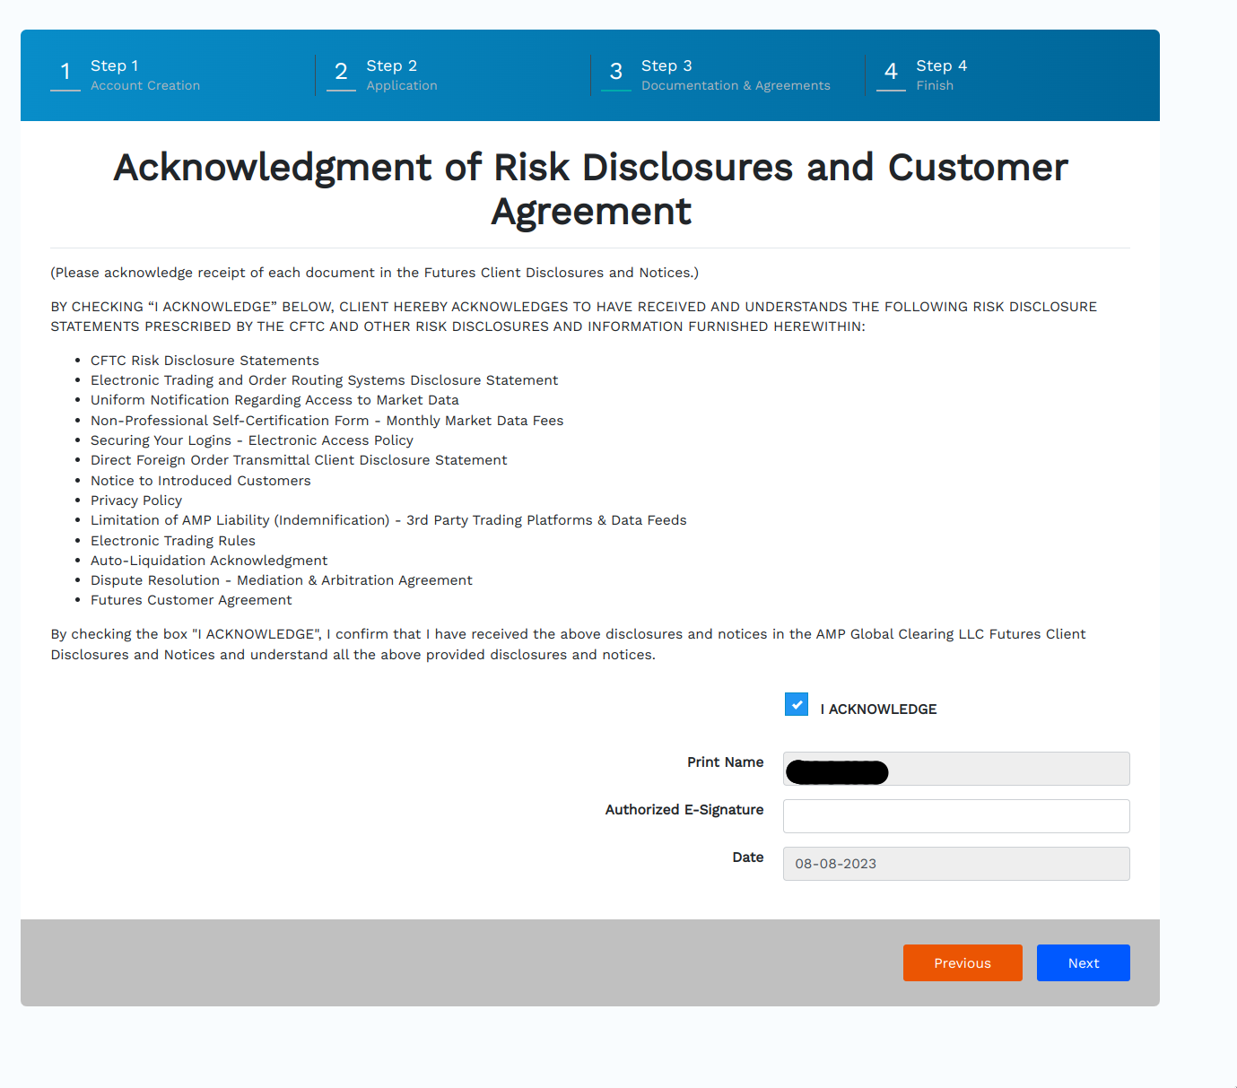The image size is (1237, 1088).
Task: Select the Electronic Trading Rules list item
Action: point(173,541)
